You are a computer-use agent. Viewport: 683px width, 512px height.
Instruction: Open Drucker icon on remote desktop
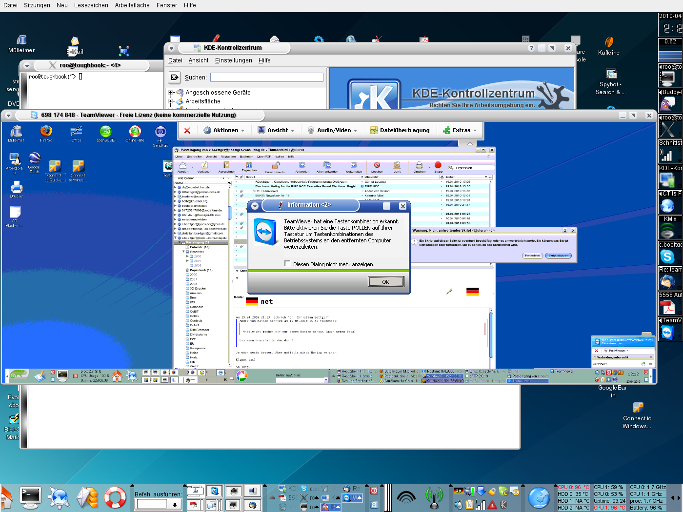(x=16, y=189)
